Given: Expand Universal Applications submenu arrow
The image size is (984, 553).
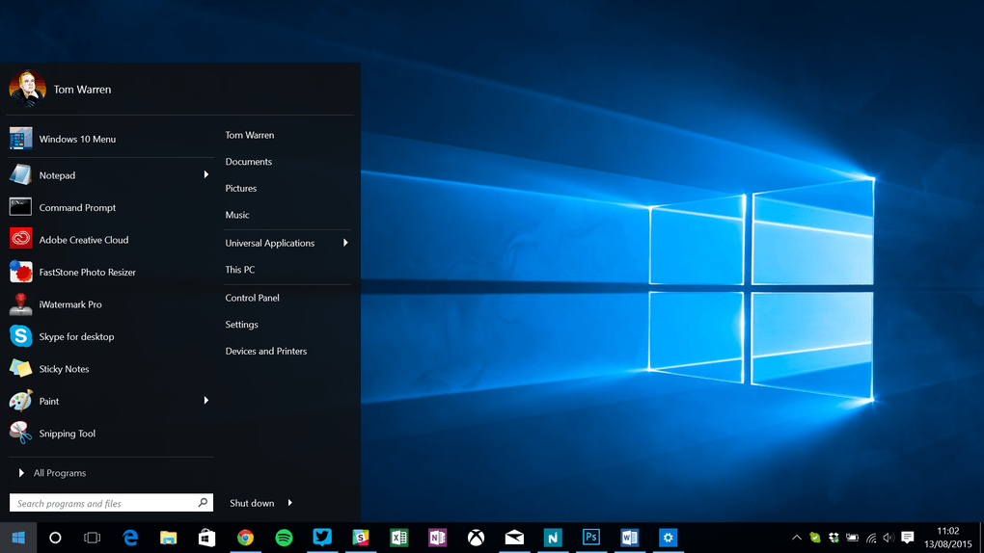Looking at the screenshot, I should point(345,243).
